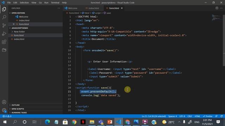The height and width of the screenshot is (126, 225).
Task: Open the View menu
Action: [34, 2]
